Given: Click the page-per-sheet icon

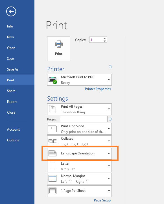Looking at the screenshot, I should point(53,191).
